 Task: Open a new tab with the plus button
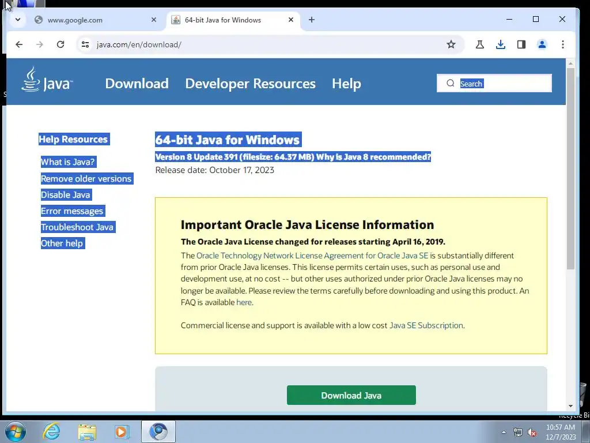click(x=312, y=20)
